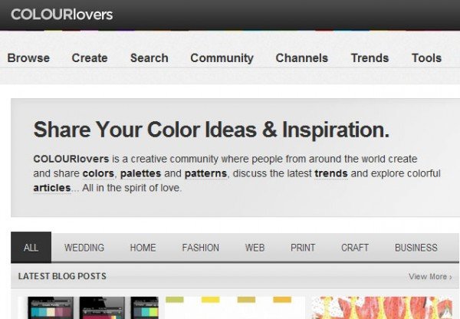Click the COLOURlovers logo
Screen dimensions: 460x319
coord(61,15)
